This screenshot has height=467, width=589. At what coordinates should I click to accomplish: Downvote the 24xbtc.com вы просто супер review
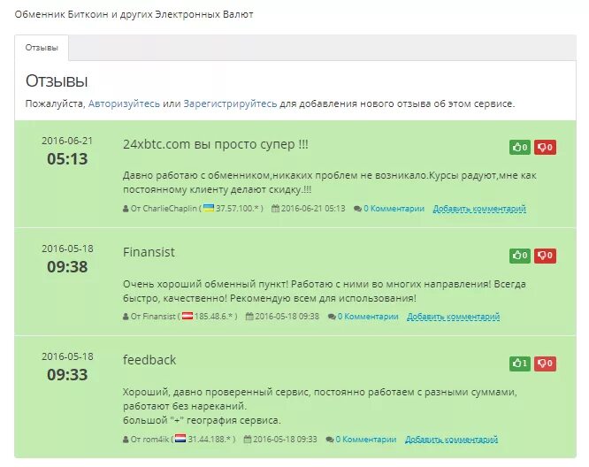(x=545, y=148)
